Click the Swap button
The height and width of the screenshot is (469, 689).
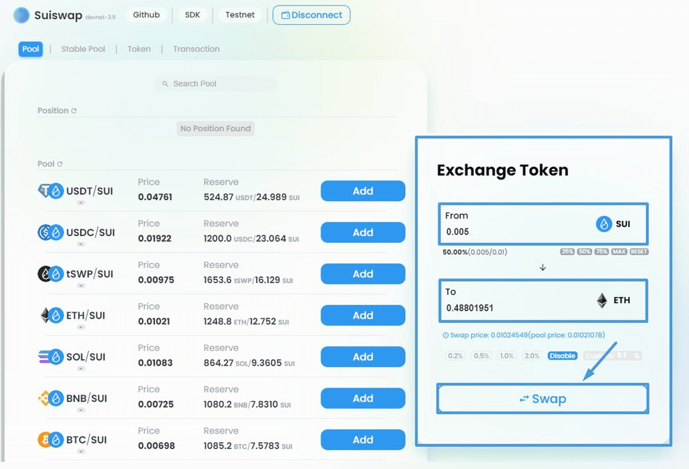coord(543,399)
